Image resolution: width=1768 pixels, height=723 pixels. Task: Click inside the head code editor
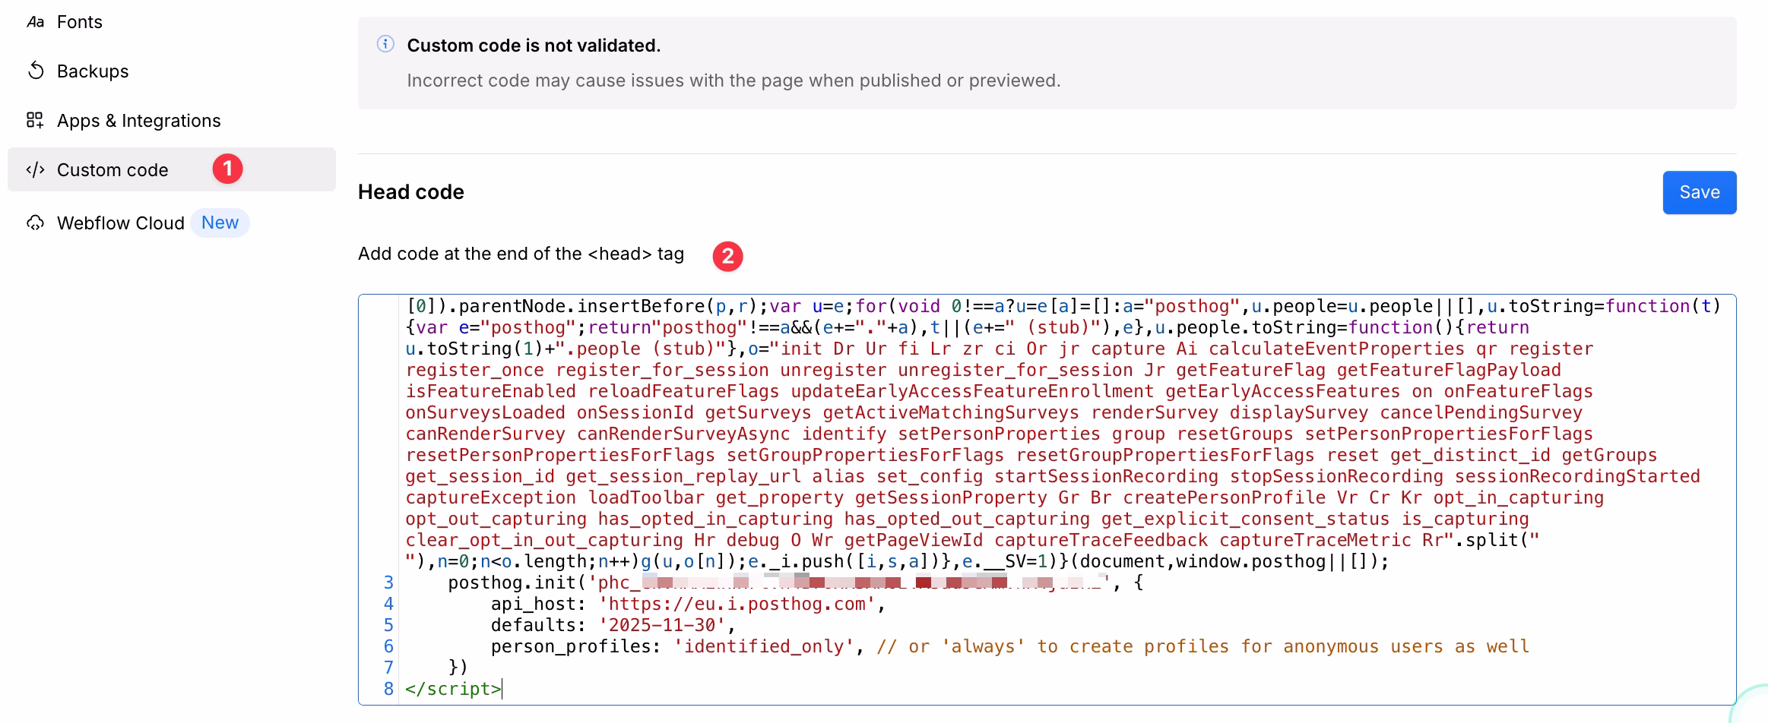(x=1047, y=500)
